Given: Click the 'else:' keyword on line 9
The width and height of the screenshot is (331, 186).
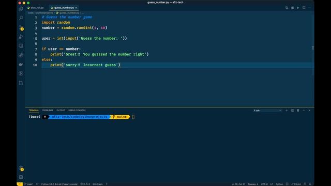Looking at the screenshot, I should pos(47,60).
